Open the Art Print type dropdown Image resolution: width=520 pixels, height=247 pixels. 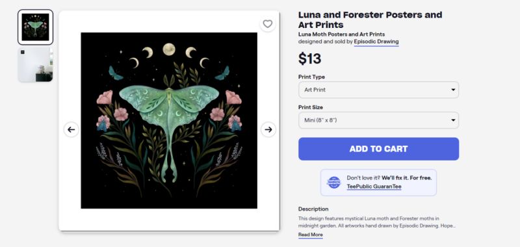pos(378,90)
